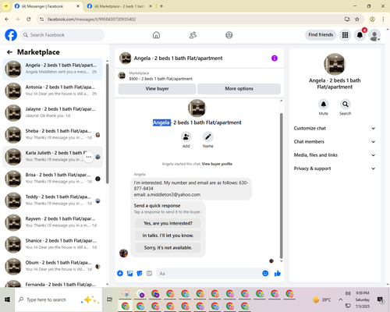This screenshot has height=312, width=390.
Task: Bookmark this page with the star icon
Action: pyautogui.click(x=357, y=19)
